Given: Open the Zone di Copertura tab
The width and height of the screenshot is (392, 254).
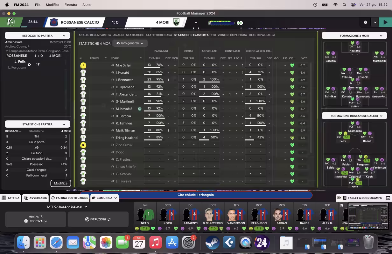Looking at the screenshot, I should 232,35.
